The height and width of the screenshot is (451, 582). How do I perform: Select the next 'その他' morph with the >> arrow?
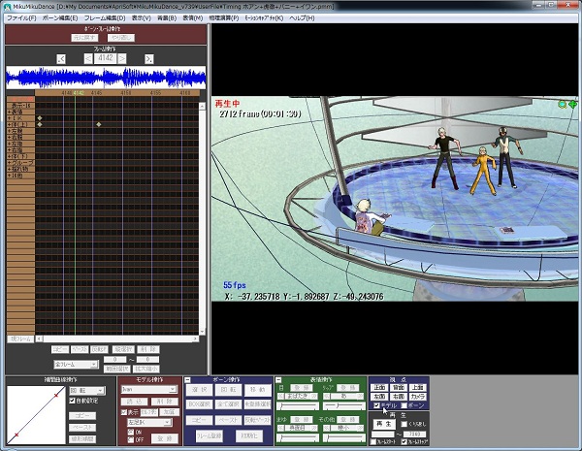tap(361, 428)
